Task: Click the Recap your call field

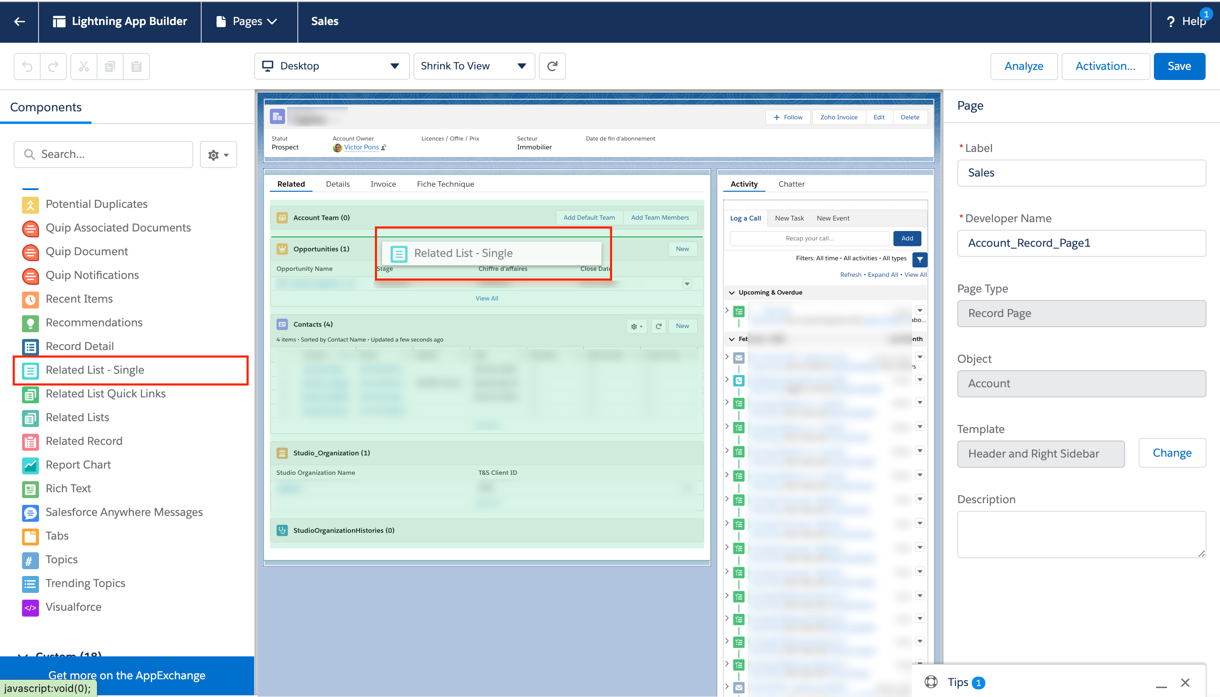Action: pos(810,238)
